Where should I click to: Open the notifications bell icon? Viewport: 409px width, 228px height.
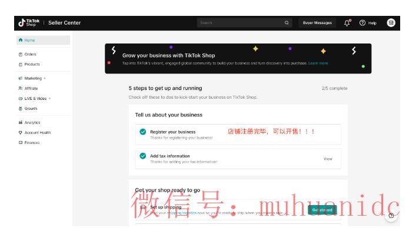tap(347, 23)
